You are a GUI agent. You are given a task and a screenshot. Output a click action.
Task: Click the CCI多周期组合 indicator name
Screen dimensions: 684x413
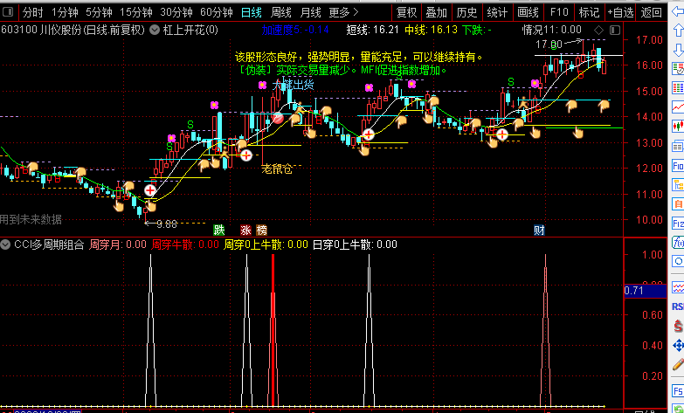pos(49,244)
